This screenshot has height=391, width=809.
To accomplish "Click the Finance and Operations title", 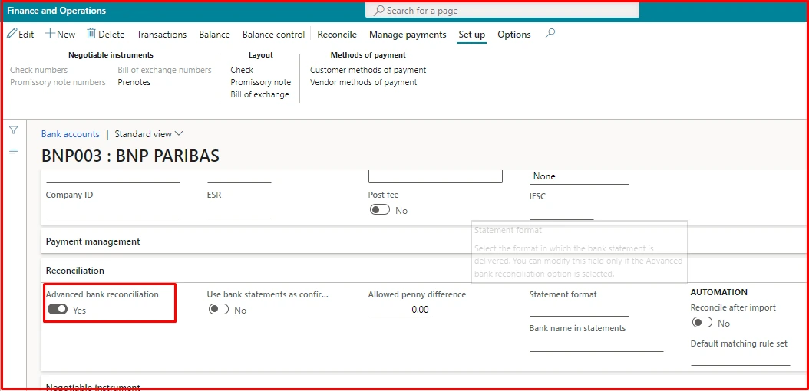I will coord(56,11).
